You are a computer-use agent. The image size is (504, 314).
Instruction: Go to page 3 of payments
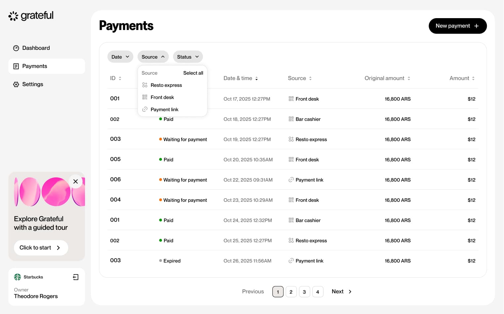coord(304,292)
